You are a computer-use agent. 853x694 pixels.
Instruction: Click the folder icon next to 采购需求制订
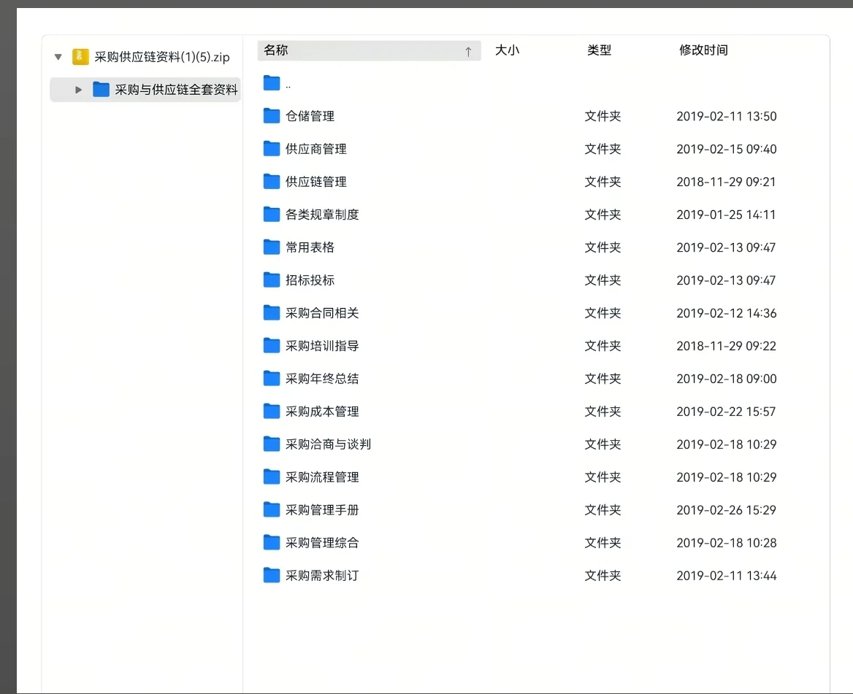click(270, 575)
